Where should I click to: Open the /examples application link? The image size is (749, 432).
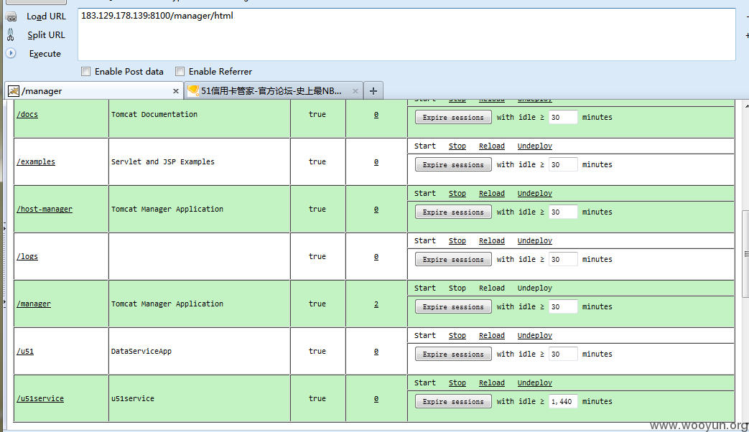coord(36,162)
